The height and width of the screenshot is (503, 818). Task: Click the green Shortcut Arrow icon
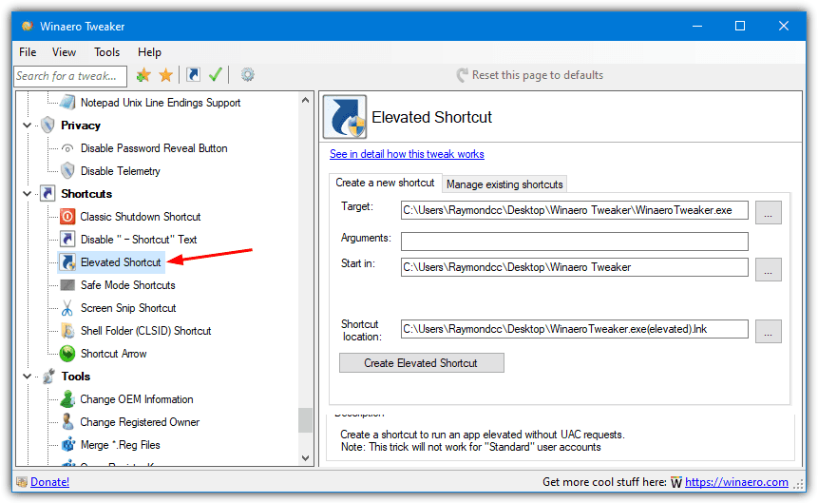click(x=67, y=354)
